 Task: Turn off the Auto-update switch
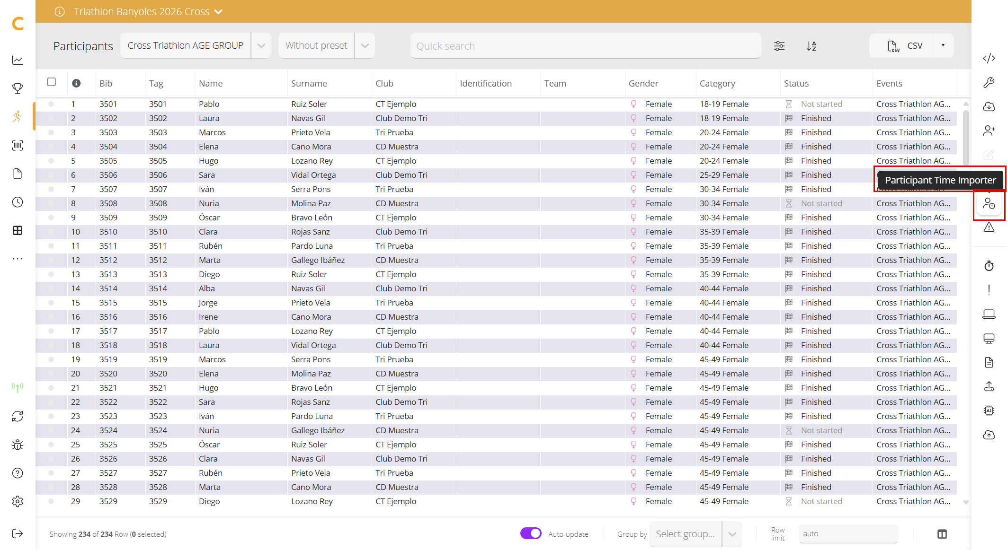[x=531, y=533]
